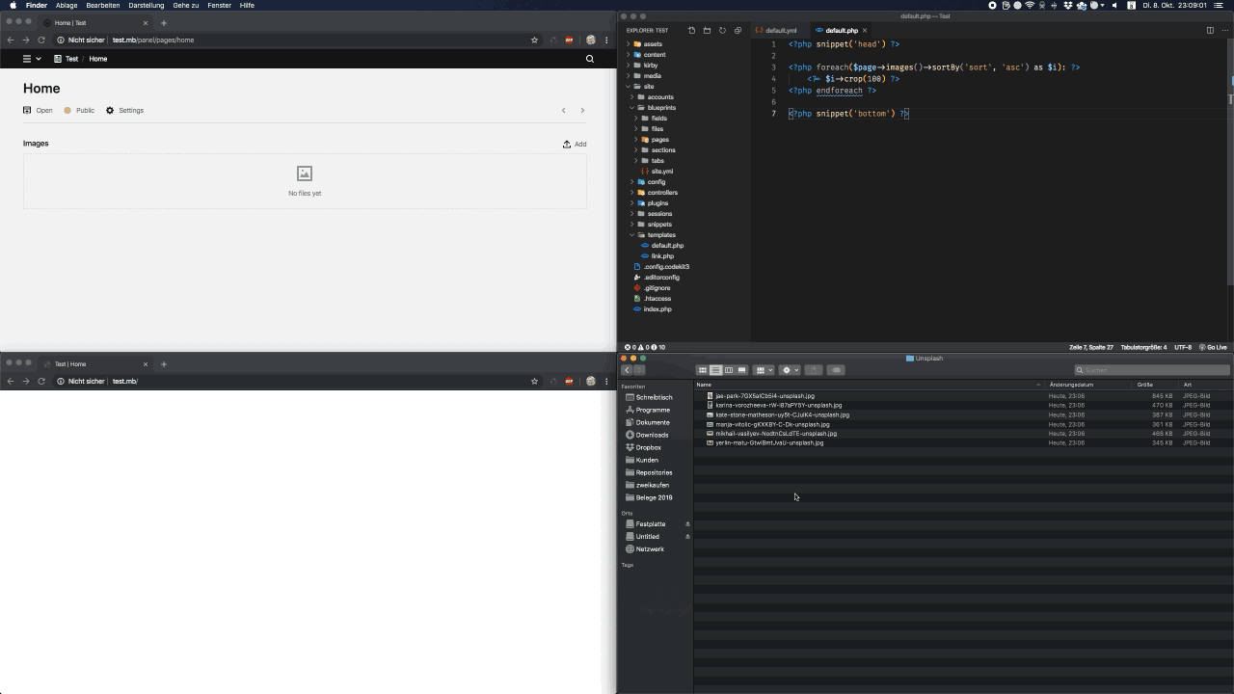Collapse all folders in VS Code explorer
This screenshot has height=694, width=1234.
coord(738,30)
